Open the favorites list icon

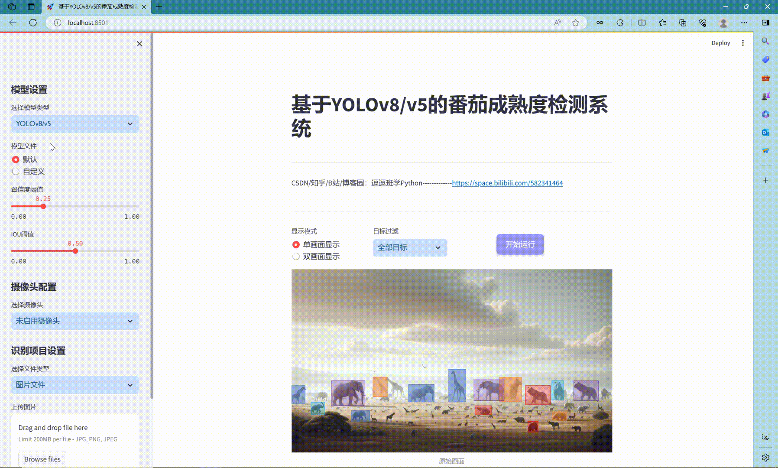(662, 23)
